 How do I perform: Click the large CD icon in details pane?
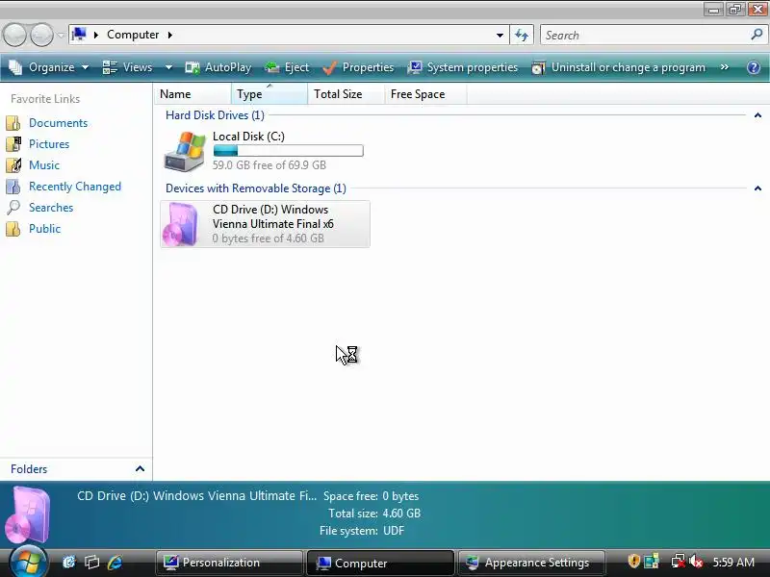click(x=28, y=515)
